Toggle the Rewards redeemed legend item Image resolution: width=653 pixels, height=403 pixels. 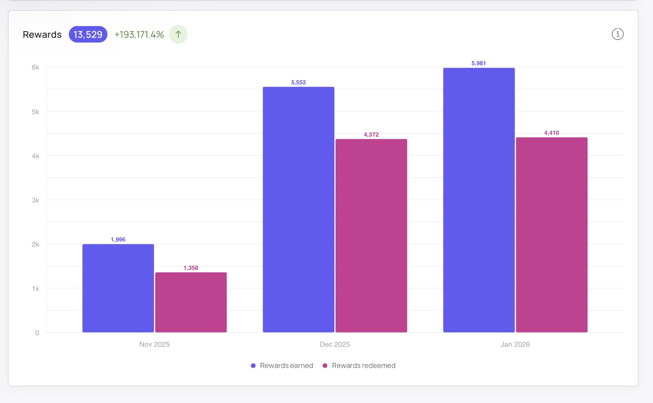(359, 365)
